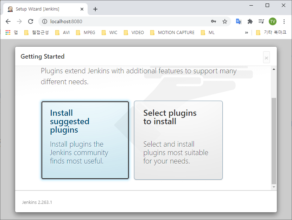The width and height of the screenshot is (292, 220).
Task: Click the browser back arrow
Action: pos(8,21)
